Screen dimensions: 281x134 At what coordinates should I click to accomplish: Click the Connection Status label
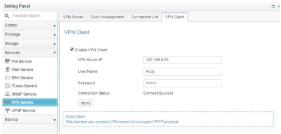coord(94,93)
